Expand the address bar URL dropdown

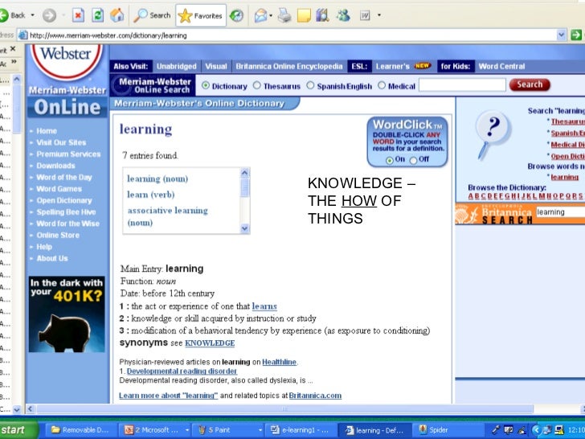click(x=561, y=35)
